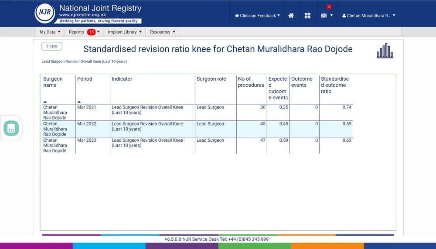This screenshot has width=436, height=249.
Task: Click the No of procedures header
Action: [x=251, y=82]
